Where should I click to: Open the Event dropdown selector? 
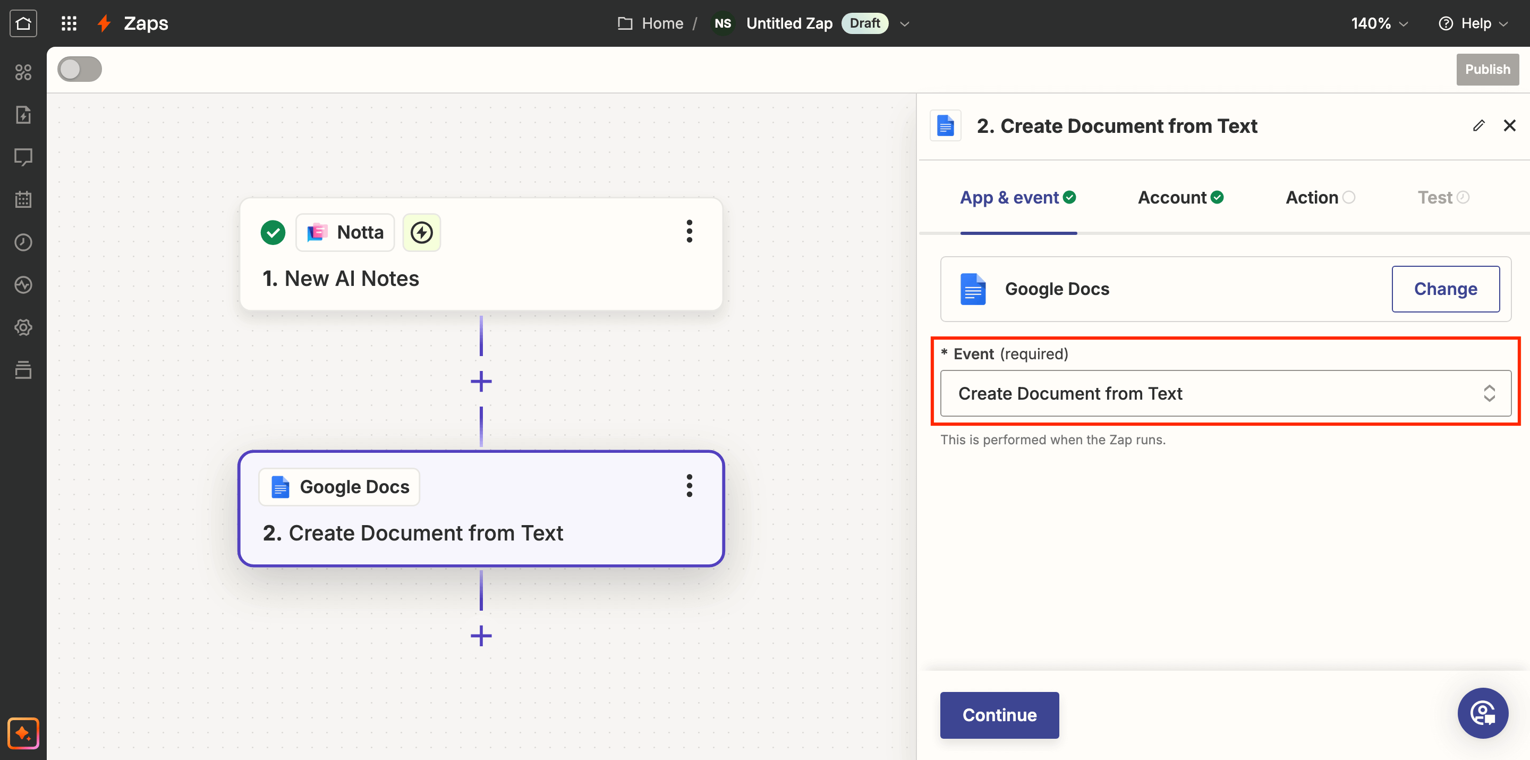click(x=1226, y=393)
